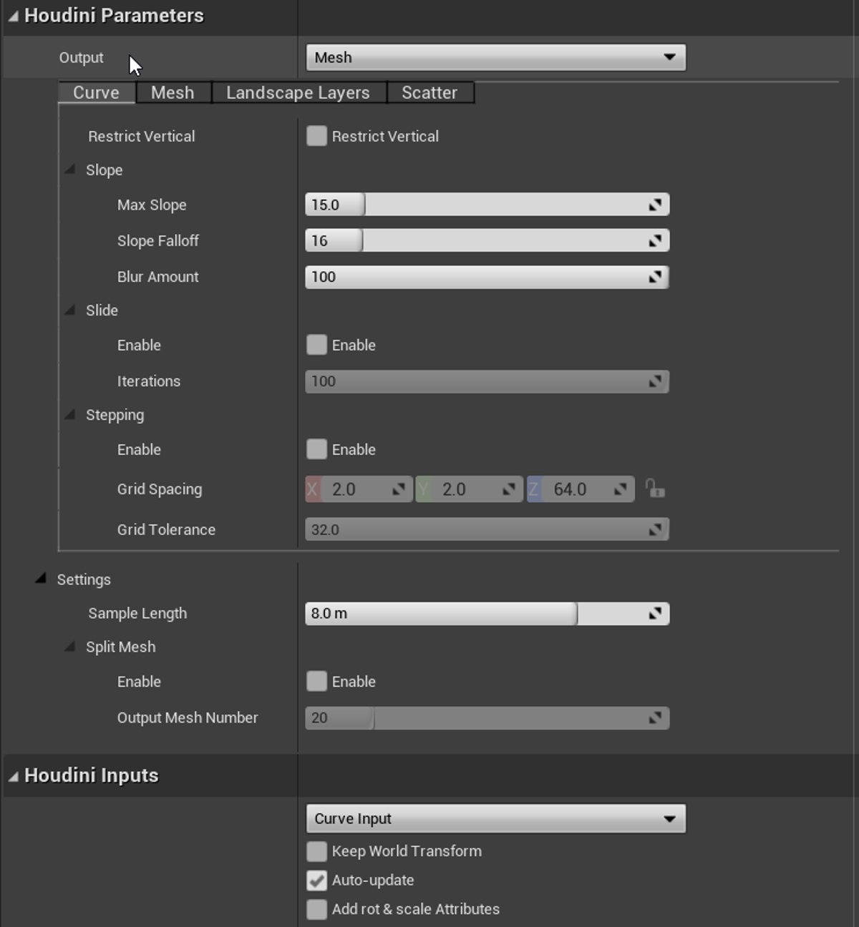The image size is (859, 927).
Task: Collapse the Slide section
Action: coord(70,310)
